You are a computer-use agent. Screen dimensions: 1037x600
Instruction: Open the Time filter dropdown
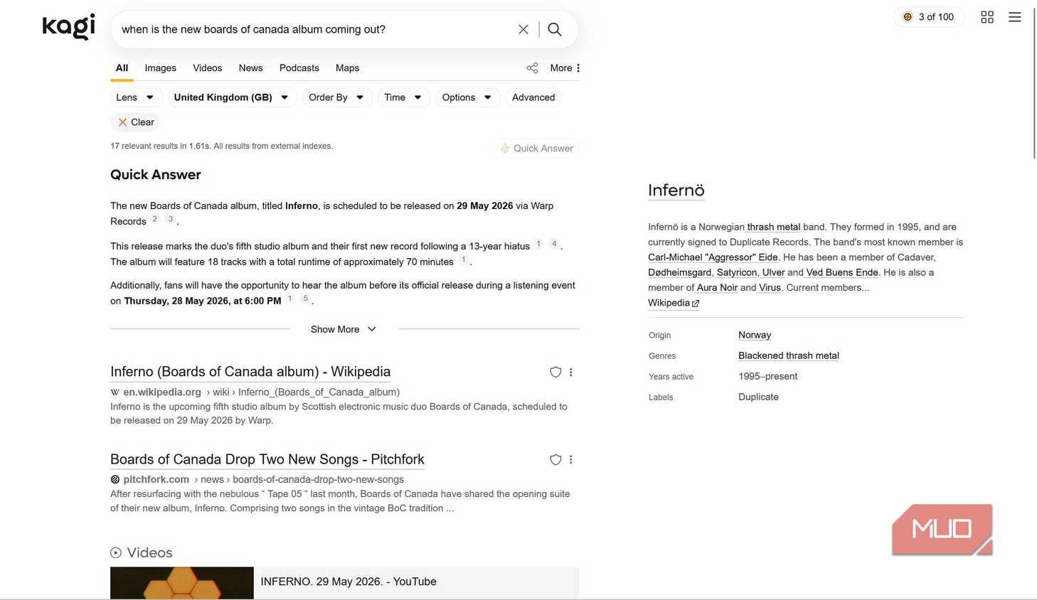pos(403,97)
